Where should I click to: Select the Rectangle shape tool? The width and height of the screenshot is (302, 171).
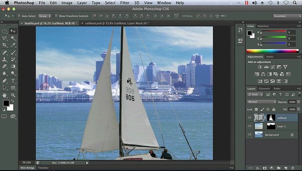[x=13, y=88]
